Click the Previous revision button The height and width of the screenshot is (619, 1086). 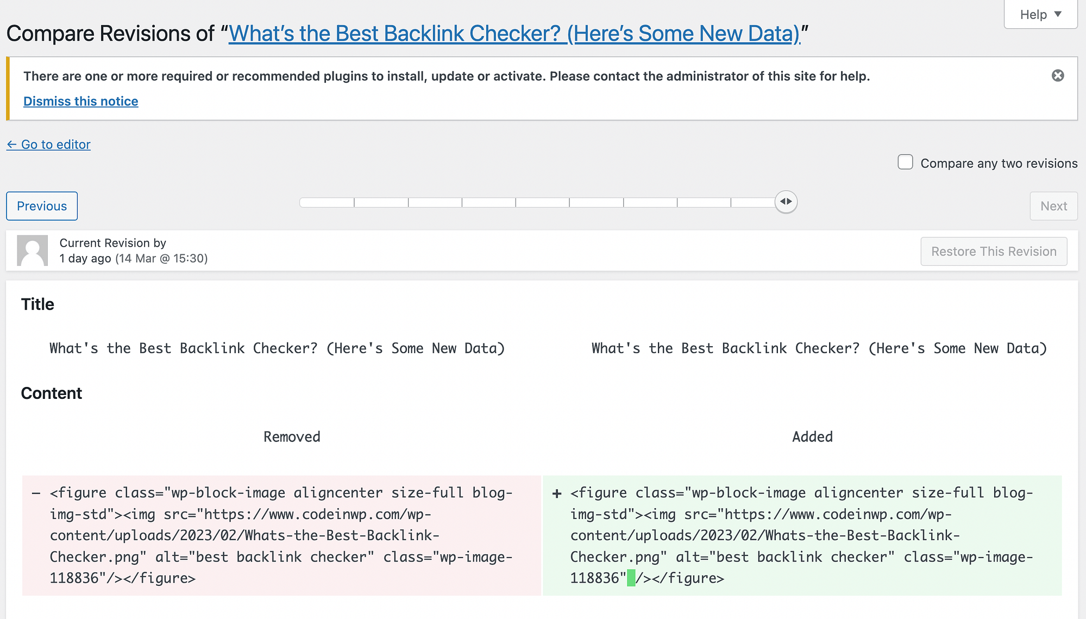[x=42, y=206]
